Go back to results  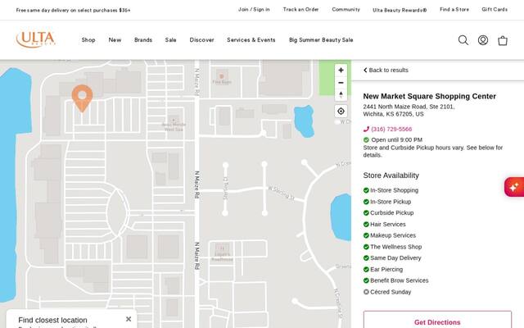(x=386, y=70)
